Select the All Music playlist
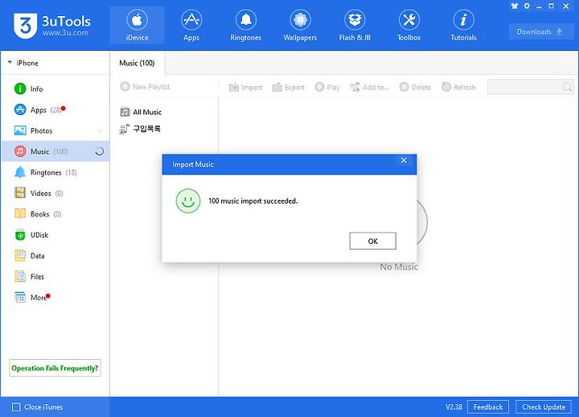 (x=141, y=112)
